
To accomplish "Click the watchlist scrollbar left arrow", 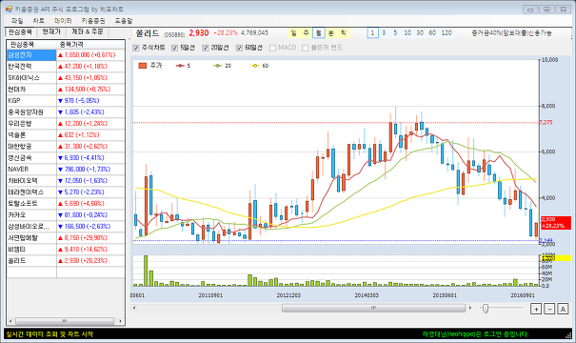I will coord(10,321).
